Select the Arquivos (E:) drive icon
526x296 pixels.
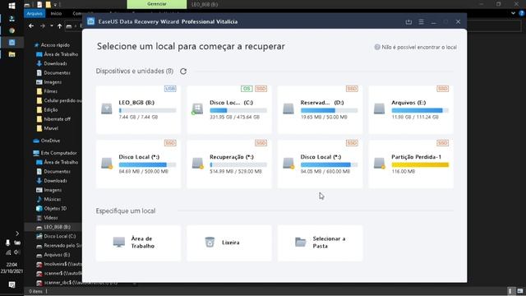click(379, 109)
